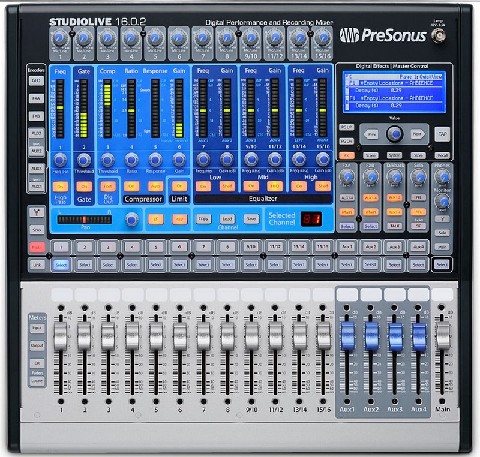Viewport: 480px width, 457px height.
Task: Toggle the Compressor Auto button
Action: click(155, 187)
